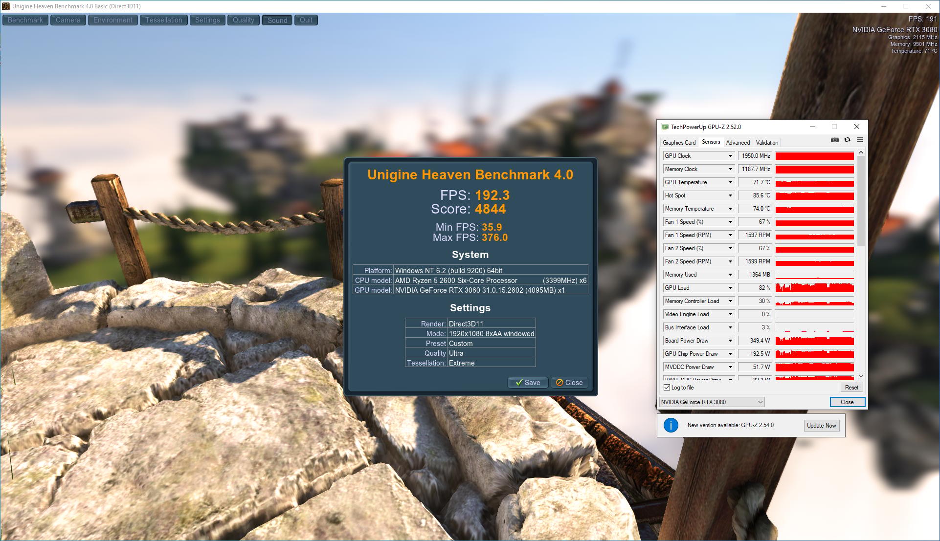Expand the MVDDC Power Draw dropdown
Image resolution: width=940 pixels, height=541 pixels.
[730, 367]
